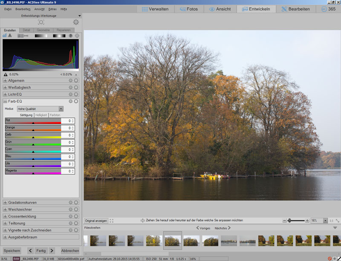
Task: Open the Modus quality dropdown
Action: tap(61, 109)
